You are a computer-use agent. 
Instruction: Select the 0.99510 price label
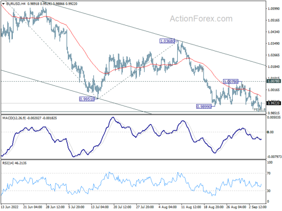pyautogui.click(x=87, y=99)
